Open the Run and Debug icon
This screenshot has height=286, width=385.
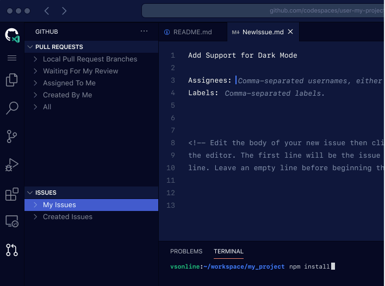(12, 165)
